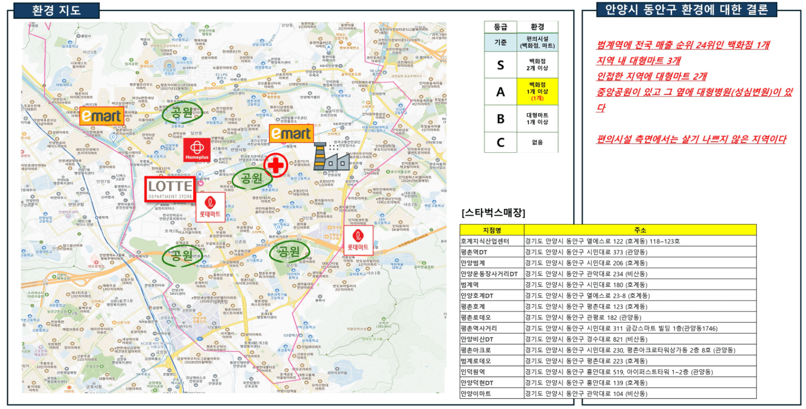Click the 대형마트 1개 이상 cell
The height and width of the screenshot is (409, 806).
tap(538, 119)
